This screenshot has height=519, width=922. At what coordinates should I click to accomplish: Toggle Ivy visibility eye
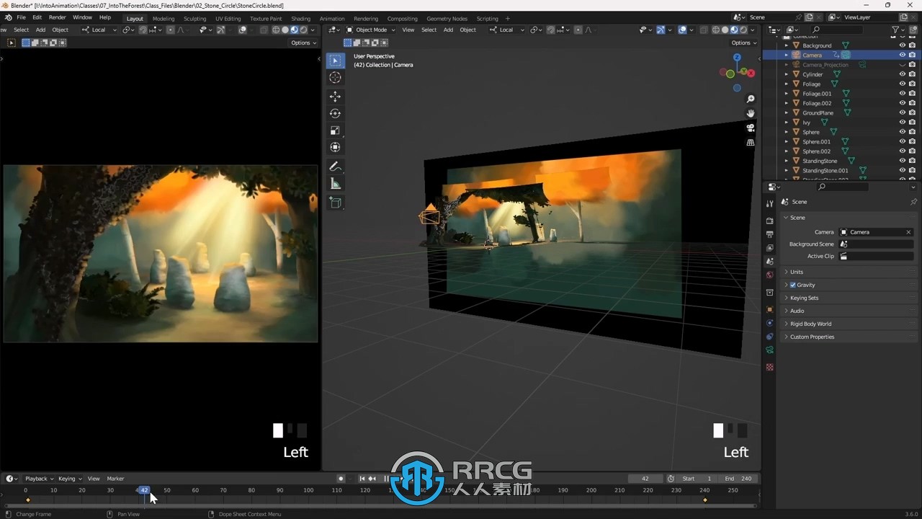[902, 123]
